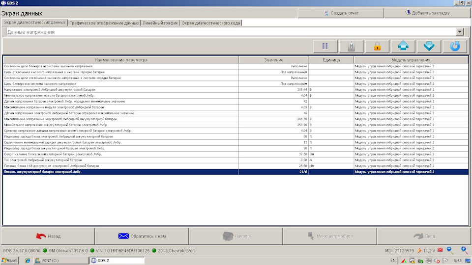Select the 37,50 Ом resistance value

point(302,154)
